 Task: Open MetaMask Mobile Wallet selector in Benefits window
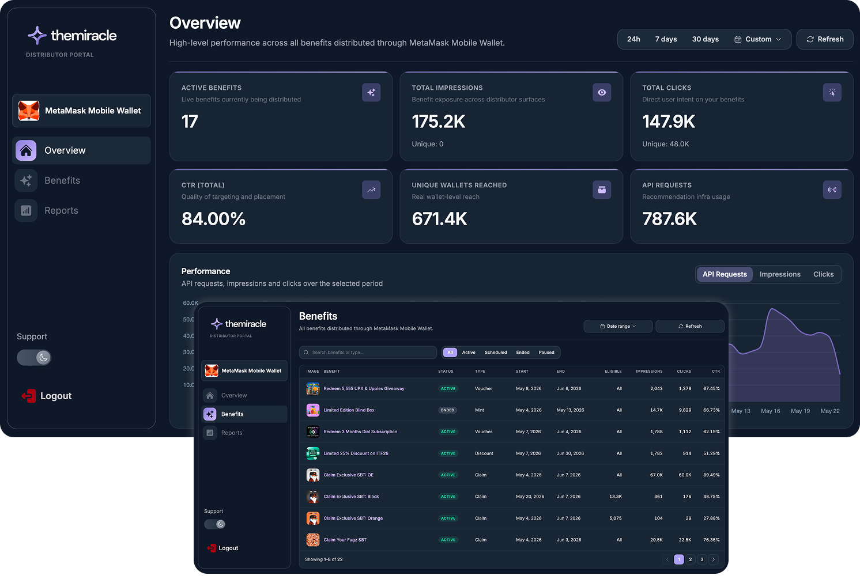[x=244, y=370]
